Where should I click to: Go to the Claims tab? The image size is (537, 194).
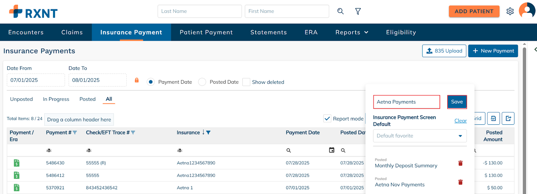tap(72, 32)
